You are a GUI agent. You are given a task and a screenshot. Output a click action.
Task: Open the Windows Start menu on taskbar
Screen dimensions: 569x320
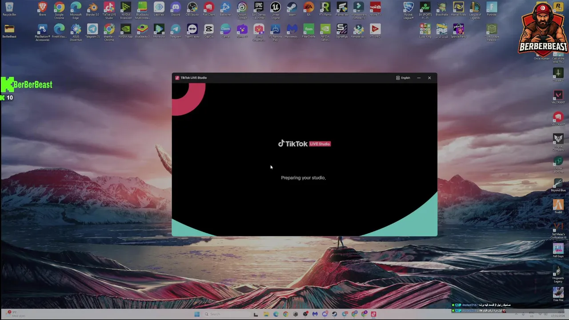coord(196,314)
